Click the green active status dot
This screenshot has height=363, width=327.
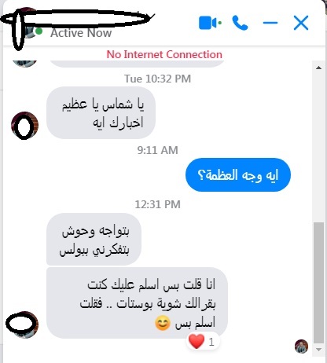coord(39,31)
